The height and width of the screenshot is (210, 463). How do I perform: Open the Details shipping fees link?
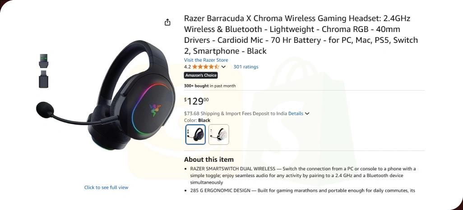(296, 114)
